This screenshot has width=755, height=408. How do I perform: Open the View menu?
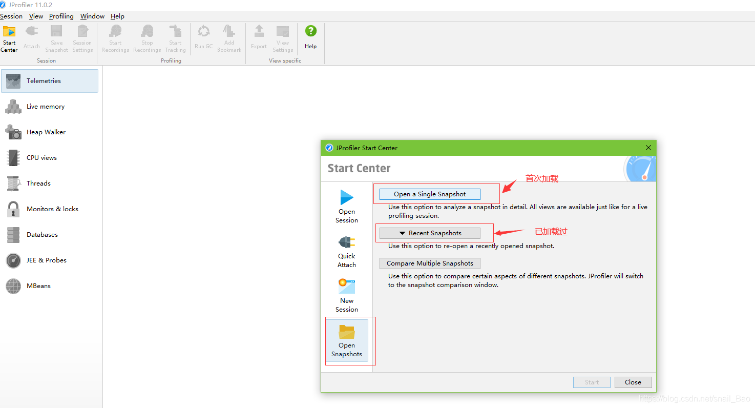click(x=36, y=16)
